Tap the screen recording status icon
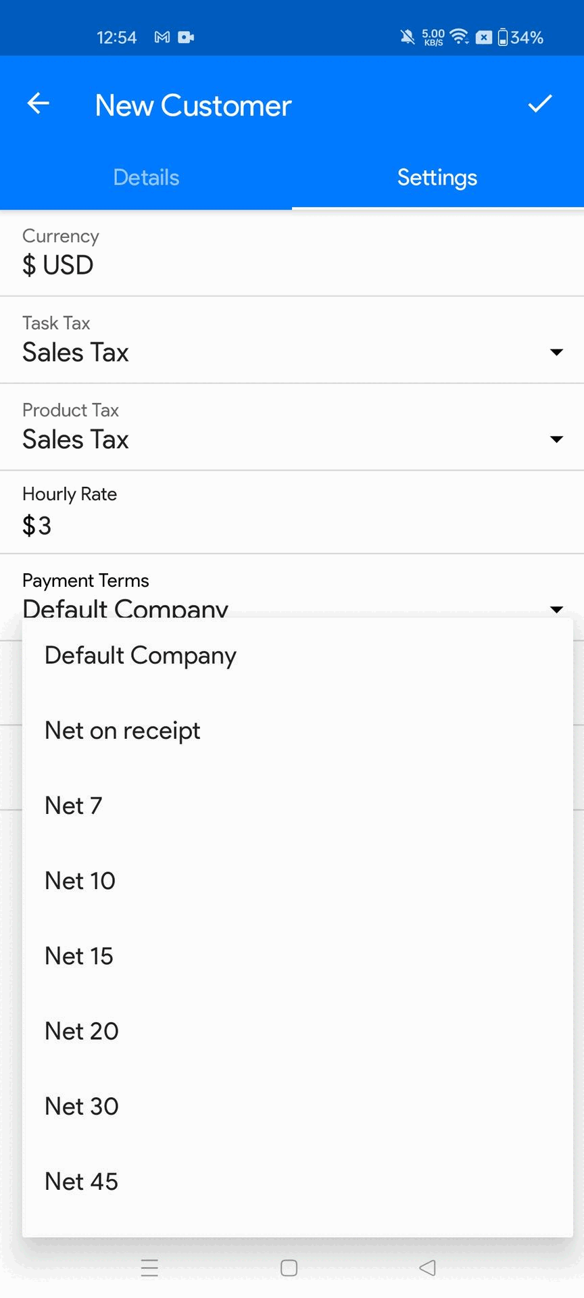Image resolution: width=584 pixels, height=1298 pixels. (186, 37)
